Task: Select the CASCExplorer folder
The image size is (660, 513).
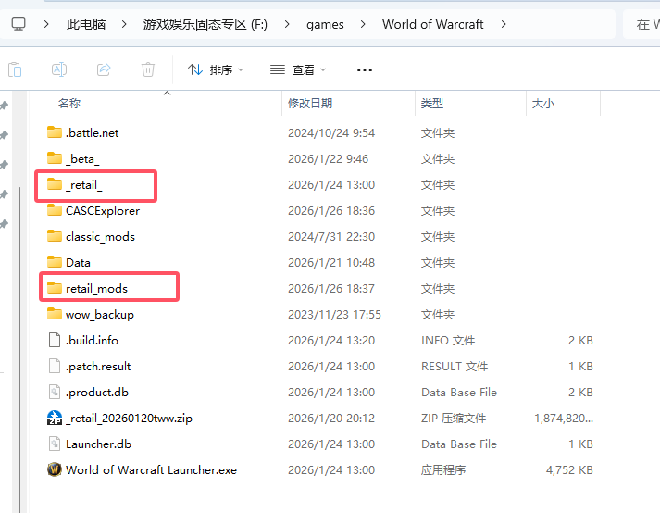Action: tap(102, 211)
